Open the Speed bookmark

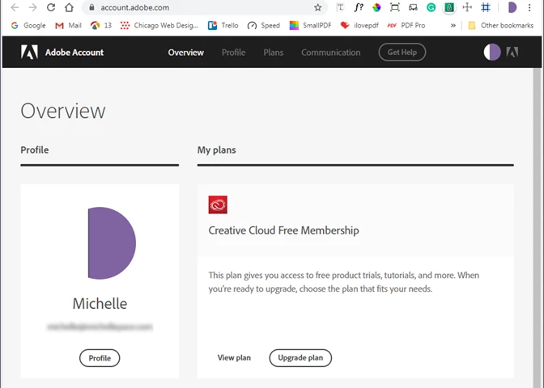264,25
